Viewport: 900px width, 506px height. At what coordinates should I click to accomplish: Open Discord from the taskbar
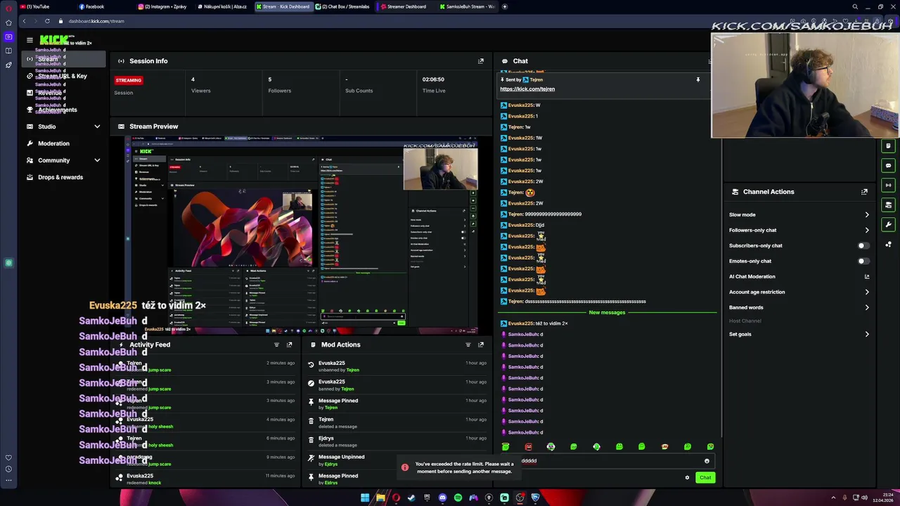pos(442,498)
